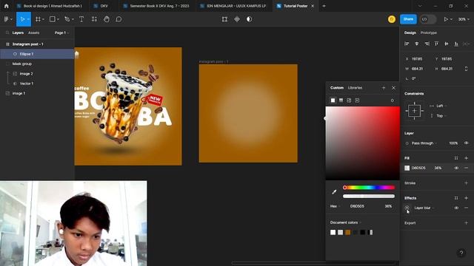Click the Share button
This screenshot has width=474, height=266.
(408, 19)
